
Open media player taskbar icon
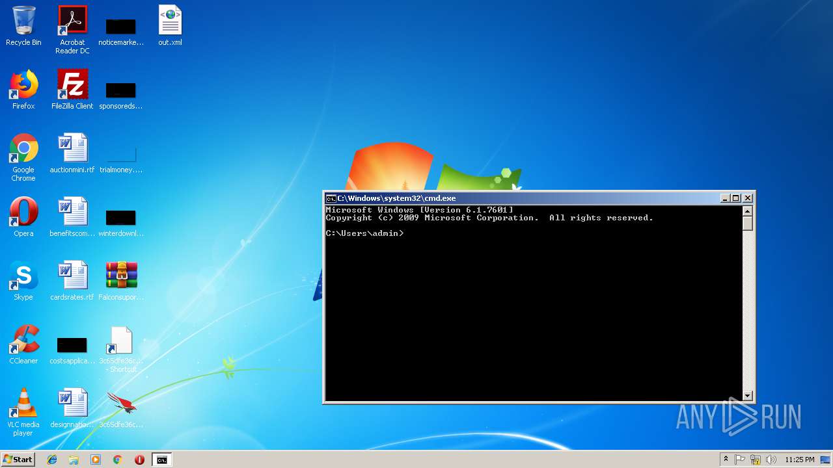(x=96, y=460)
